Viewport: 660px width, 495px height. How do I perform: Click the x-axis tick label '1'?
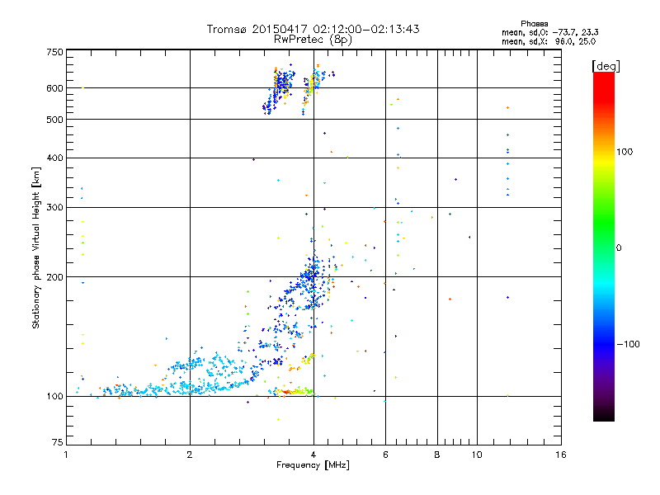(x=66, y=455)
